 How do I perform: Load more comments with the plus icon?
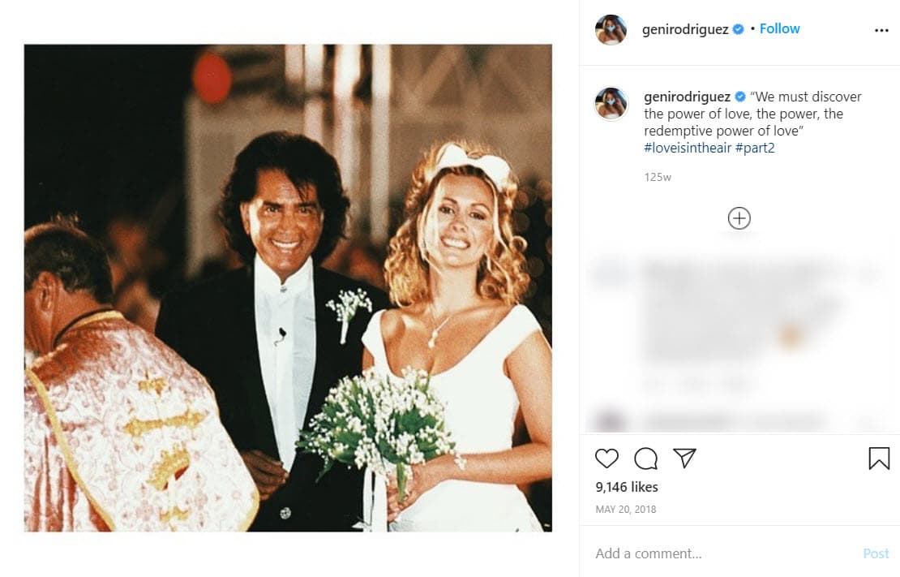click(739, 217)
